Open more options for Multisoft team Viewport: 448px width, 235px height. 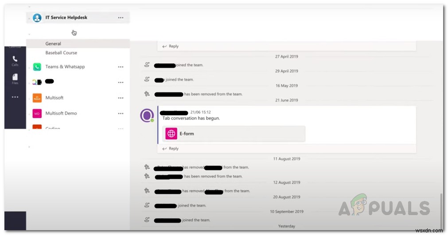121,98
